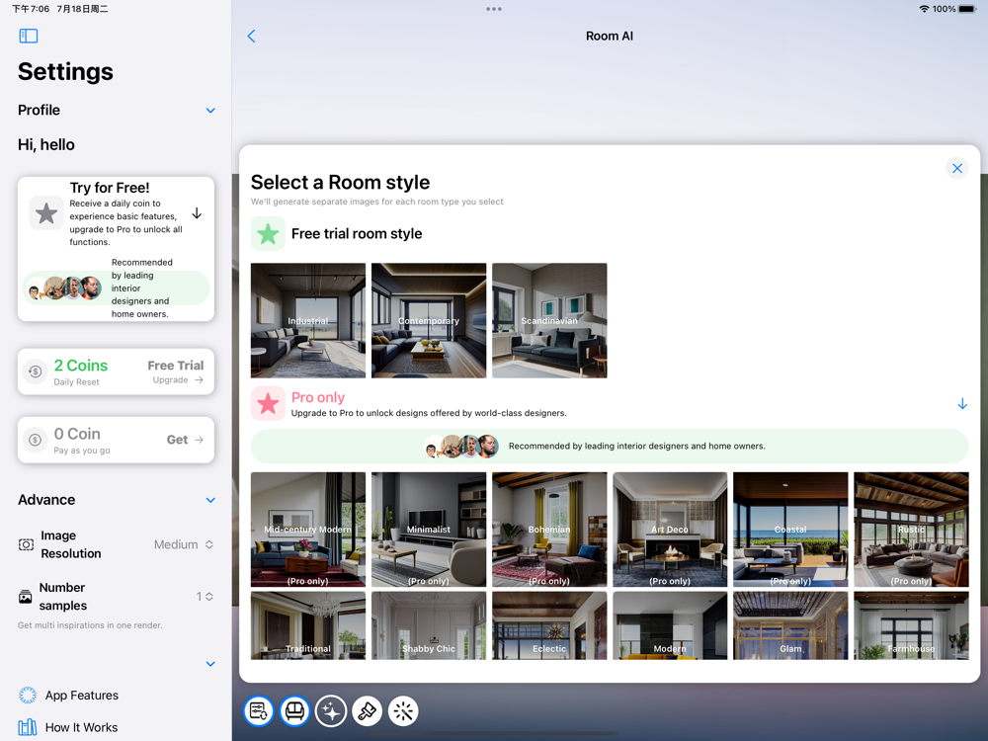Viewport: 988px width, 741px height.
Task: Click the 2 Coins coin icon
Action: [36, 371]
